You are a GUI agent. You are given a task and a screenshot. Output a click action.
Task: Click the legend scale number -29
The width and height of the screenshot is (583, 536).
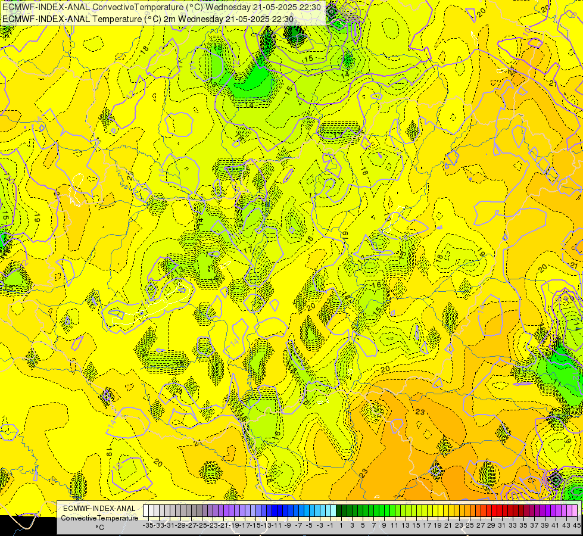tap(180, 525)
